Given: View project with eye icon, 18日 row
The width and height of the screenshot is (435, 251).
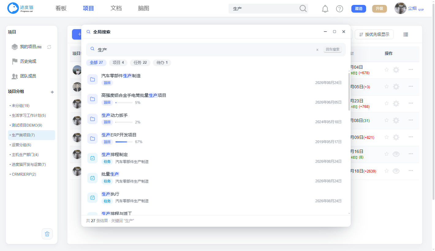Looking at the screenshot, I should click(x=396, y=171).
